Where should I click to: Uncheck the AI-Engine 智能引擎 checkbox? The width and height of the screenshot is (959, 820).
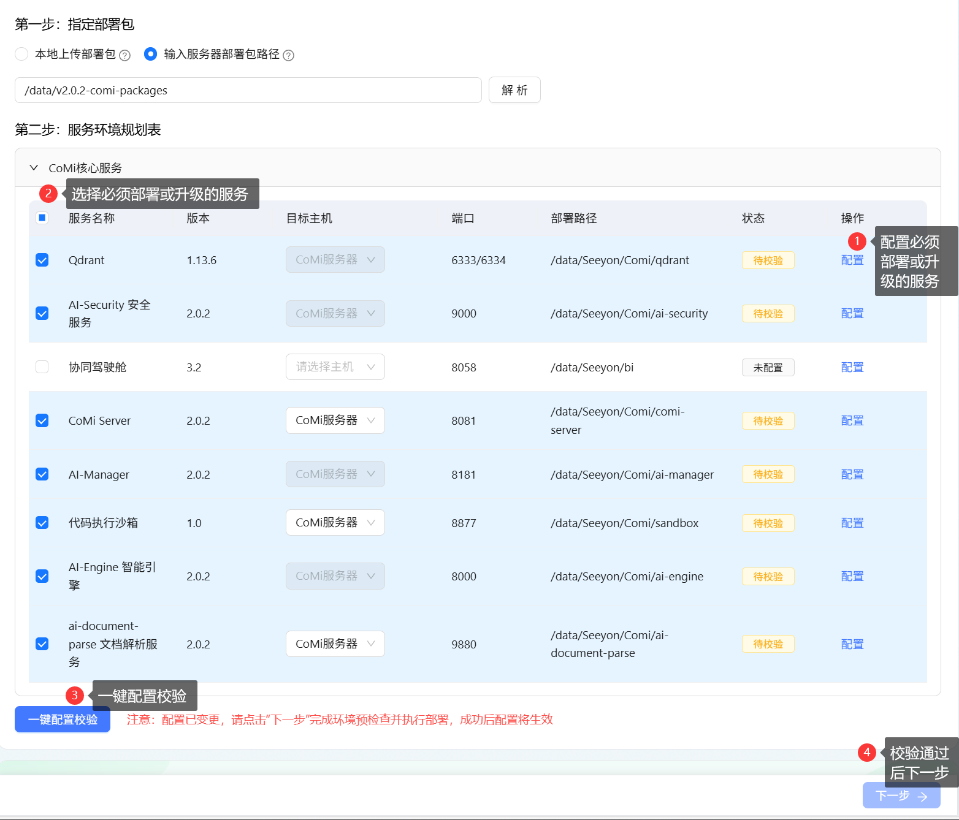[x=42, y=576]
